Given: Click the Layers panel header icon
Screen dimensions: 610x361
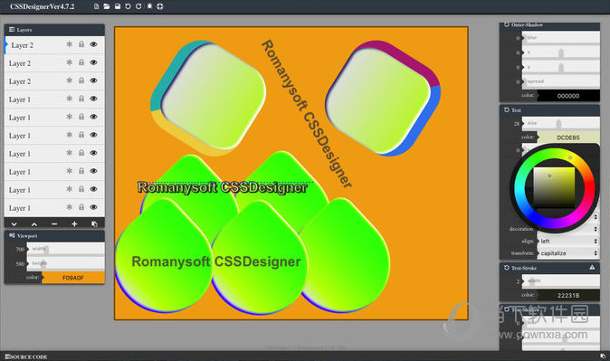Looking at the screenshot, I should click(12, 29).
